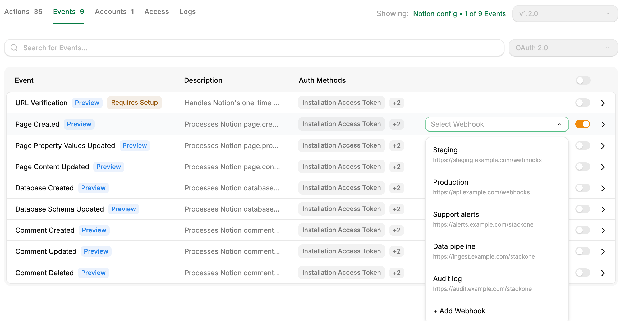
Task: Enable the Comment Deleted event toggle
Action: coord(583,273)
